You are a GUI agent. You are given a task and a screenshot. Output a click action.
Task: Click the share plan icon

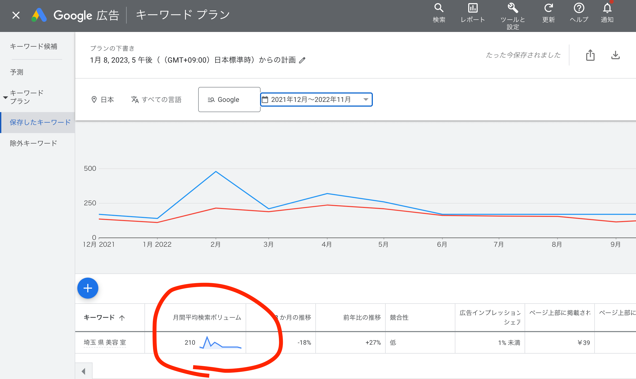click(x=590, y=55)
